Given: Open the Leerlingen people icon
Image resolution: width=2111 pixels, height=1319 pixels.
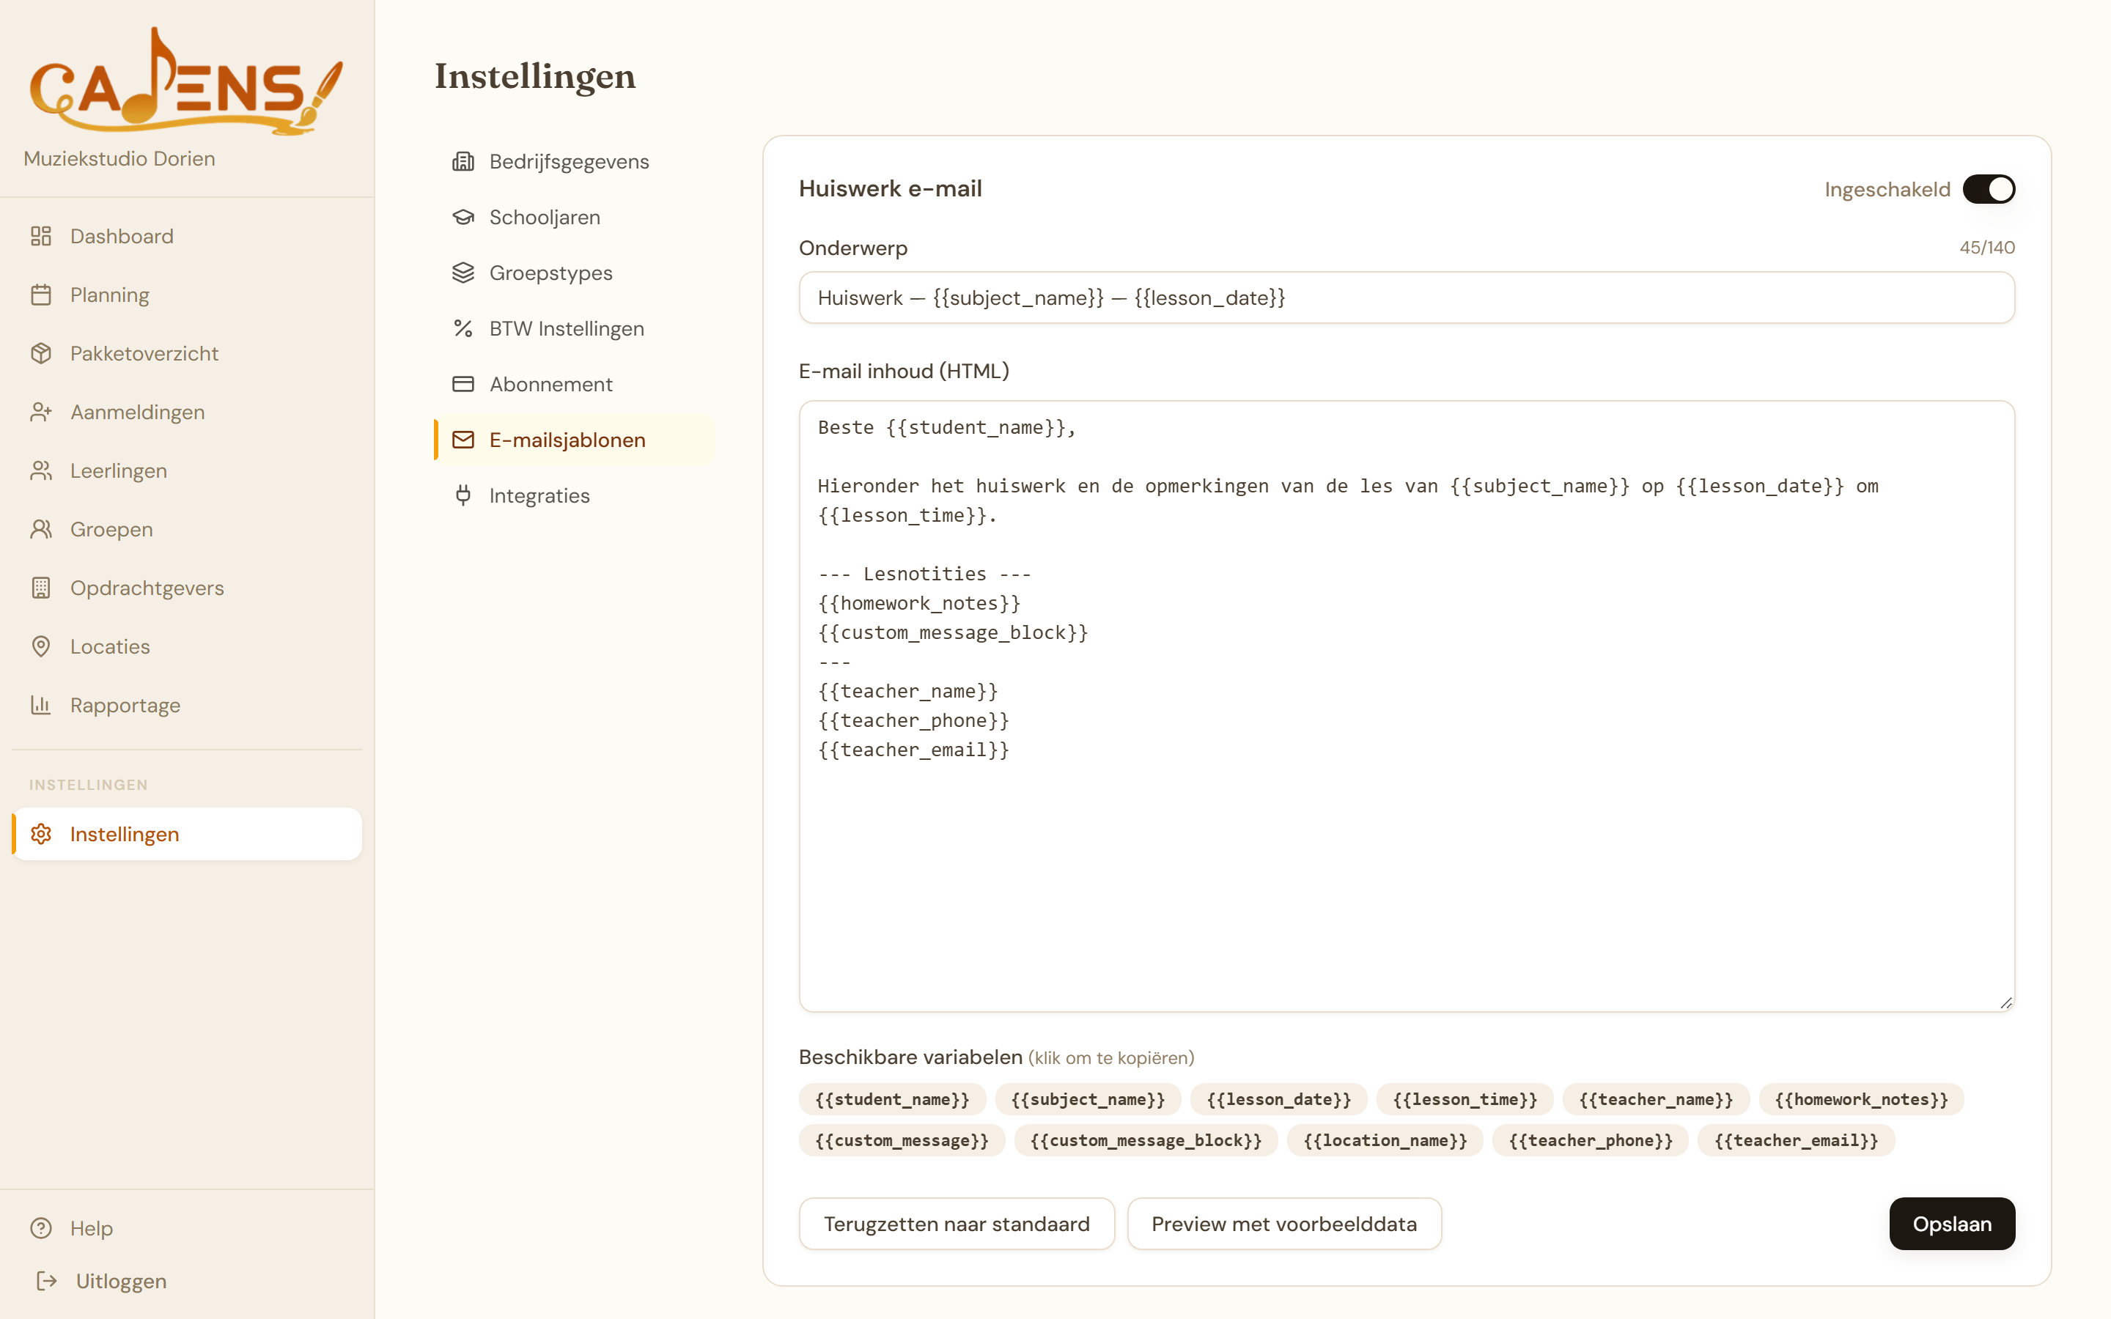Looking at the screenshot, I should [41, 470].
